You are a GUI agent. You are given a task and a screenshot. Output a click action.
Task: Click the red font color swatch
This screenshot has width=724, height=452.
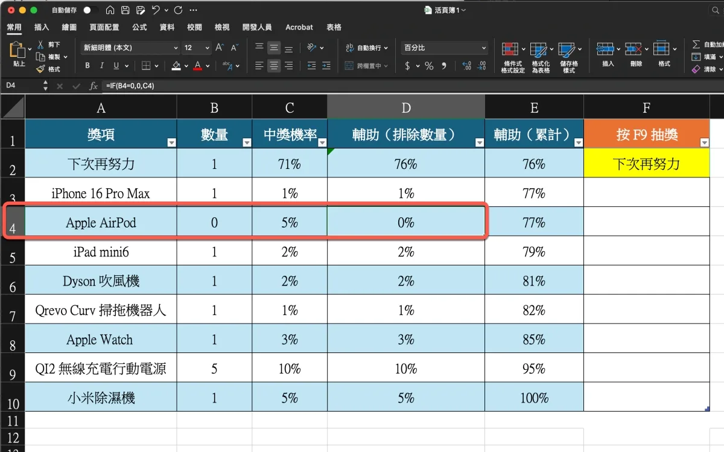point(197,66)
